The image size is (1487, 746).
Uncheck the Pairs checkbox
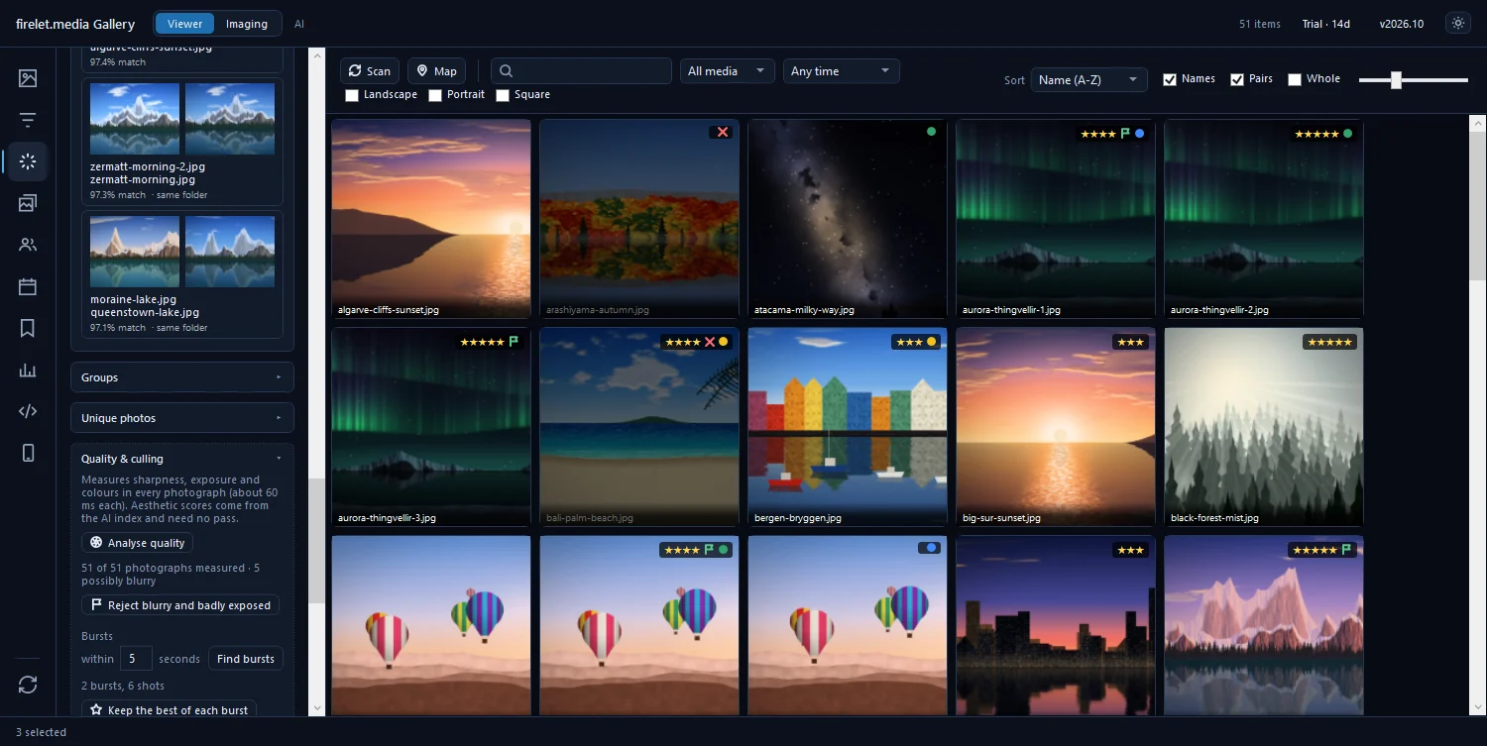[x=1237, y=79]
